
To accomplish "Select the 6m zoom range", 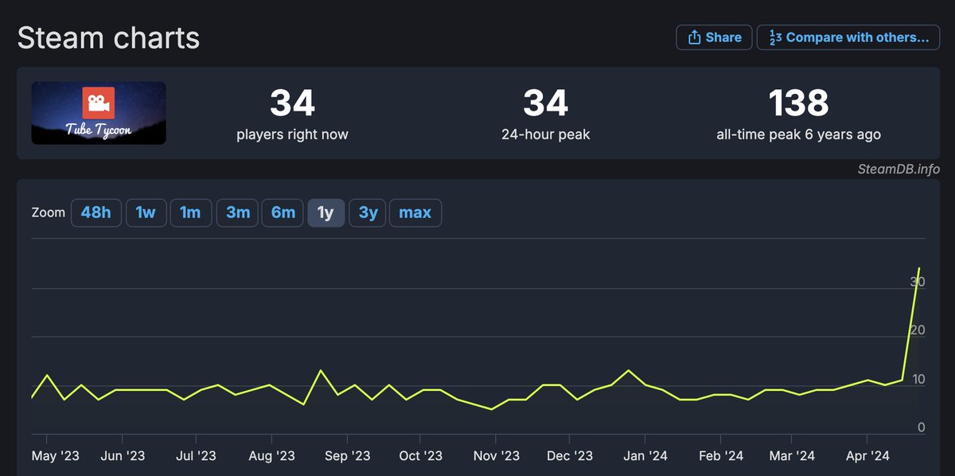I will pos(283,213).
